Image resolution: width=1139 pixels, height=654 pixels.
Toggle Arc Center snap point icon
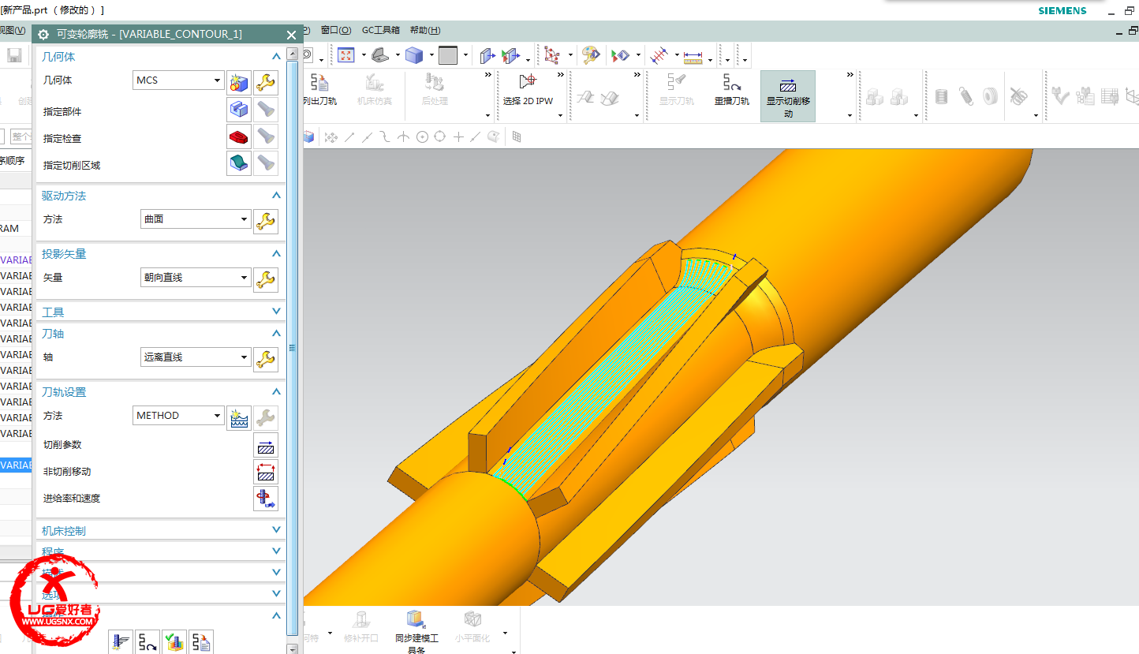[x=422, y=137]
